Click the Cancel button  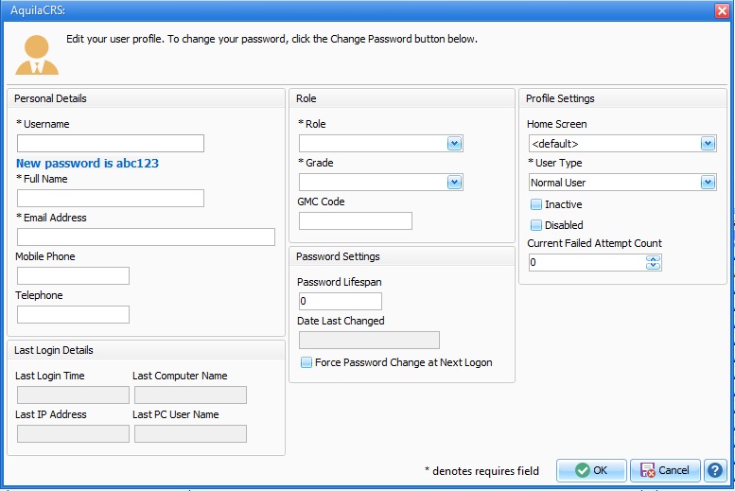665,470
